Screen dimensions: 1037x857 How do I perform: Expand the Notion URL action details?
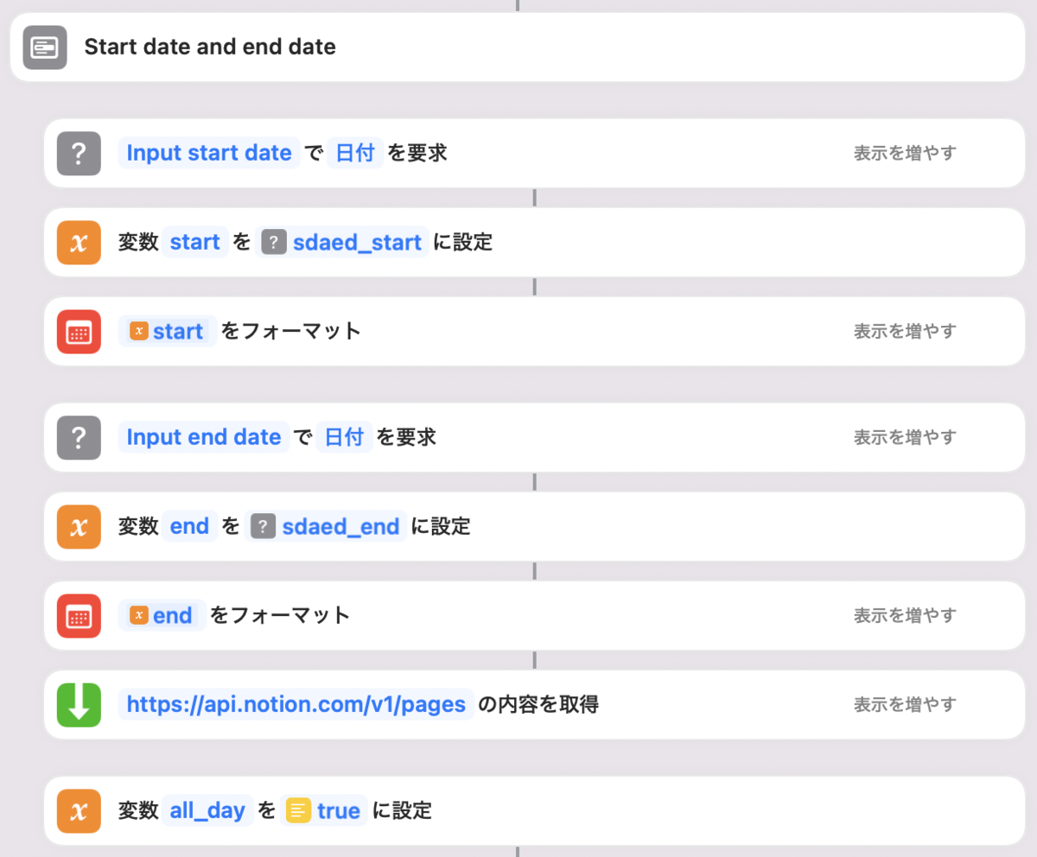(x=905, y=704)
